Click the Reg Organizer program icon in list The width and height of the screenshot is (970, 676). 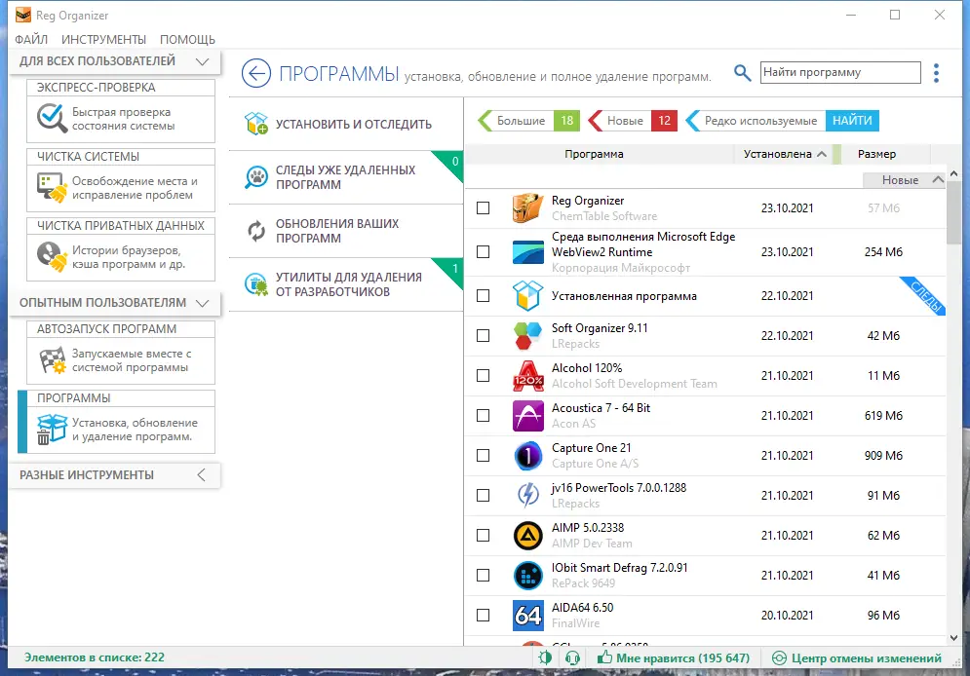[527, 207]
